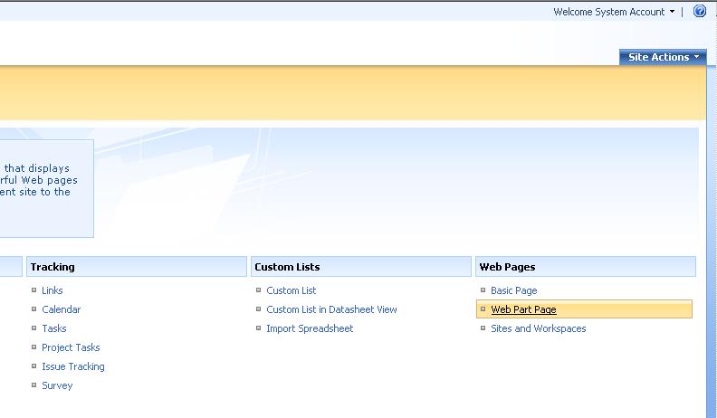
Task: Open the Welcome System Account menu
Action: coord(614,12)
